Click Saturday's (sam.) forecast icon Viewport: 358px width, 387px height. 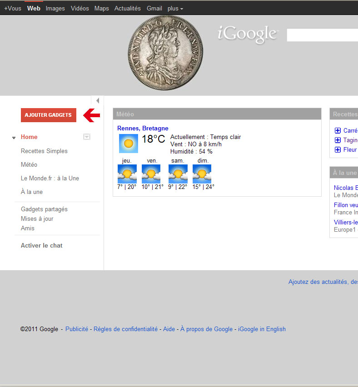(x=178, y=174)
